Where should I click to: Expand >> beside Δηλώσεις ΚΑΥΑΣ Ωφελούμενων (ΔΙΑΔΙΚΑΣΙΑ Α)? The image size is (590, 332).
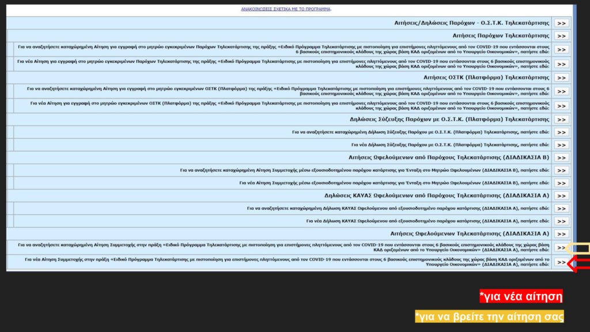tap(561, 196)
